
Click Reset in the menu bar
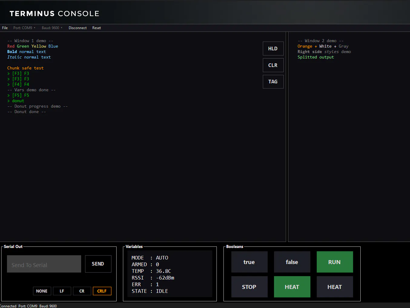point(97,28)
